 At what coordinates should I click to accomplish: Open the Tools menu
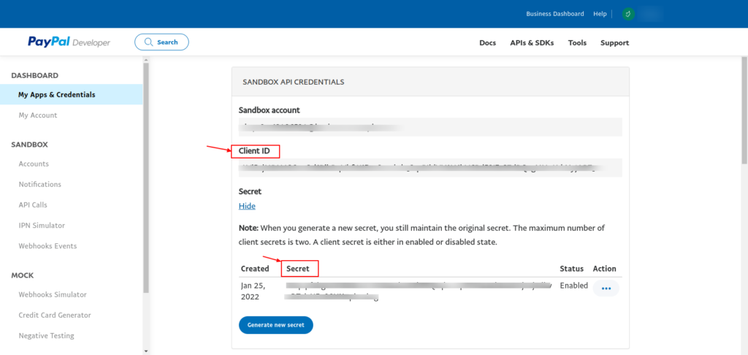[577, 42]
